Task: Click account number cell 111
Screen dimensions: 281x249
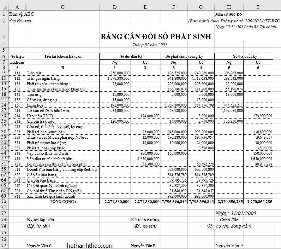Action: [x=17, y=73]
